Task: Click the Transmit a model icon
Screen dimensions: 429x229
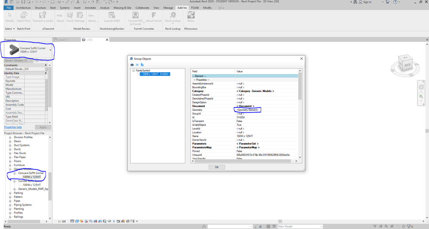Action: pos(43,15)
